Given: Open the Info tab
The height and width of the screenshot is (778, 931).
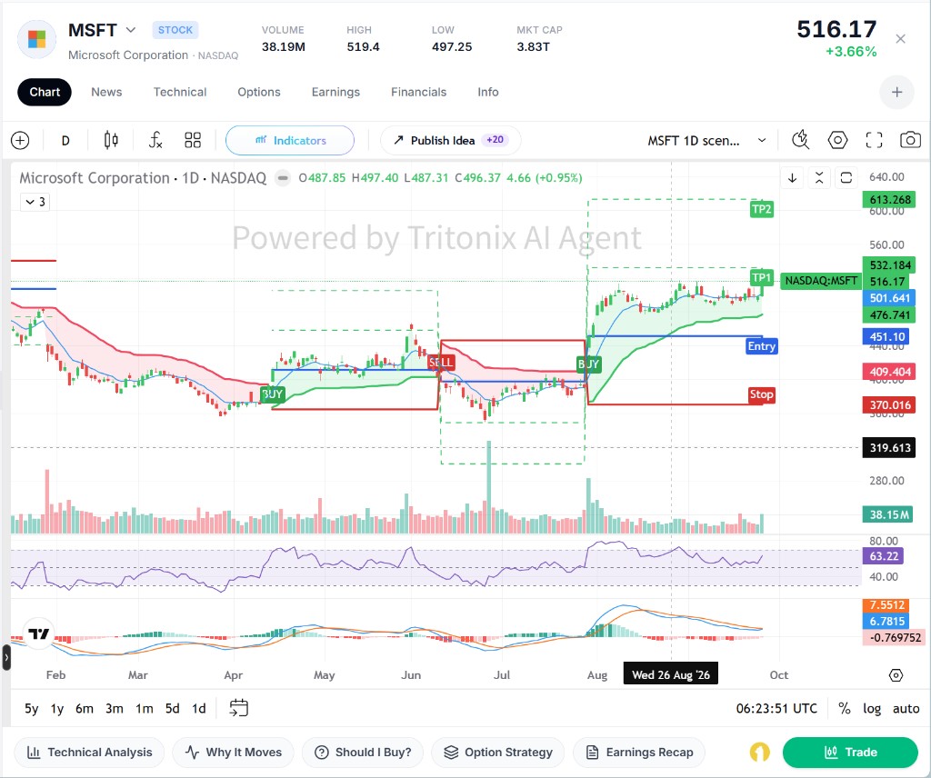Looking at the screenshot, I should [x=488, y=92].
